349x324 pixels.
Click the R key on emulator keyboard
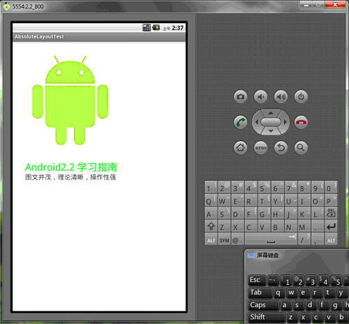coord(251,200)
